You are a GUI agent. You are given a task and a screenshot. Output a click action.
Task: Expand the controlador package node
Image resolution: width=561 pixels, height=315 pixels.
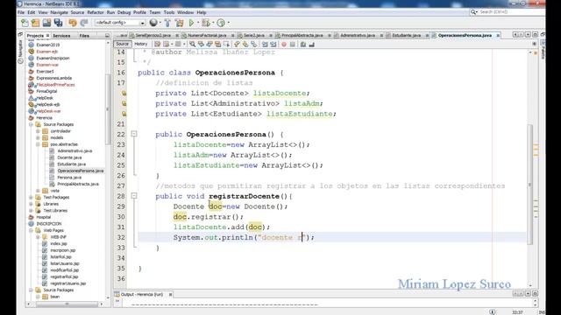click(x=38, y=131)
